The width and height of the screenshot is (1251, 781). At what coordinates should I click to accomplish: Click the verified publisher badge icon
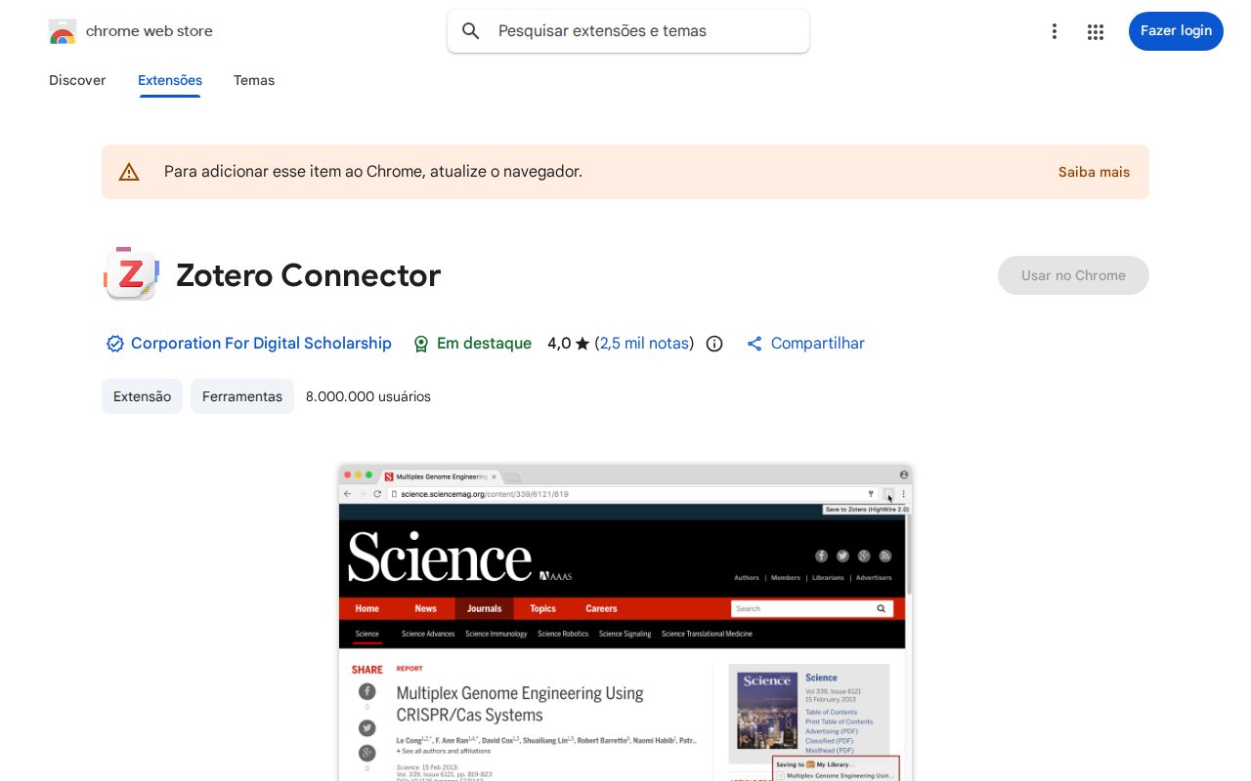point(115,344)
